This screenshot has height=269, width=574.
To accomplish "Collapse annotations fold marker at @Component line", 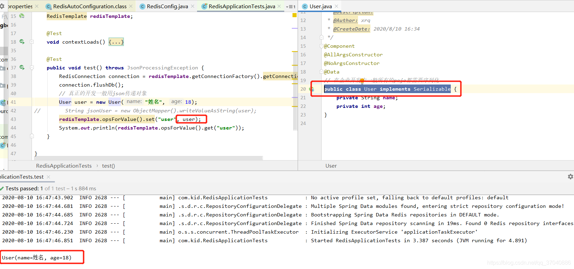I will tap(321, 46).
